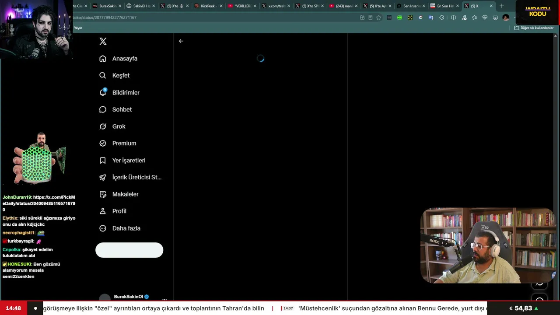Open the Bildirimler bell icon
560x315 pixels.
pos(103,92)
